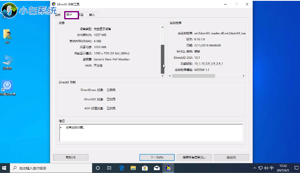The height and width of the screenshot is (173, 300).
Task: Open the XU user folder icon
Action: click(x=7, y=35)
